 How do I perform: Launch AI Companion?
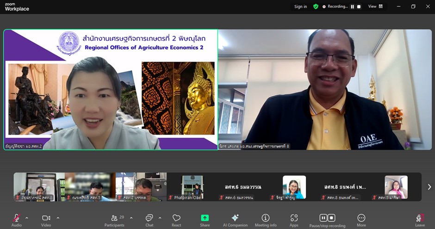235,219
